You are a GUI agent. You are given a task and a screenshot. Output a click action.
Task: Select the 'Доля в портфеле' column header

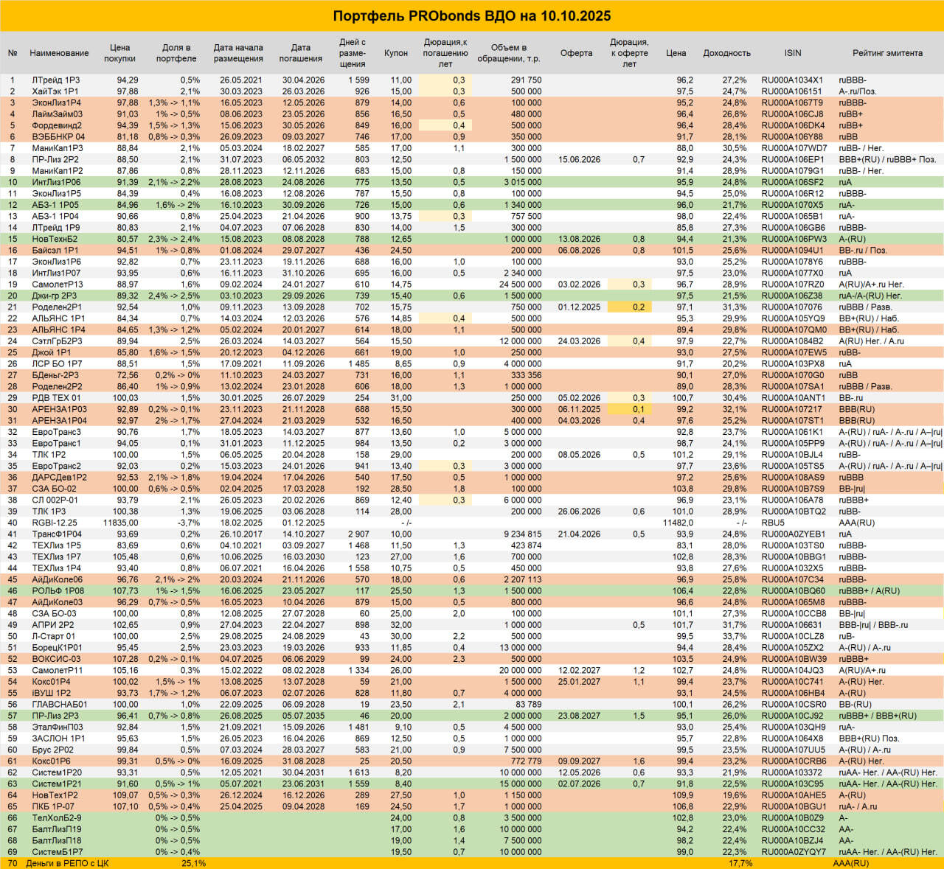[x=176, y=53]
